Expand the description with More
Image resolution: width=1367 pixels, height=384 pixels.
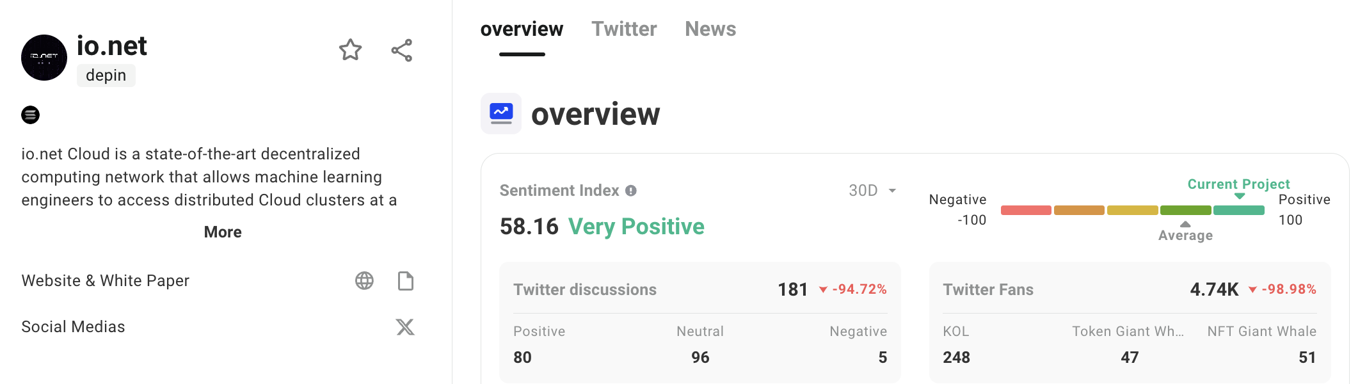pyautogui.click(x=223, y=232)
